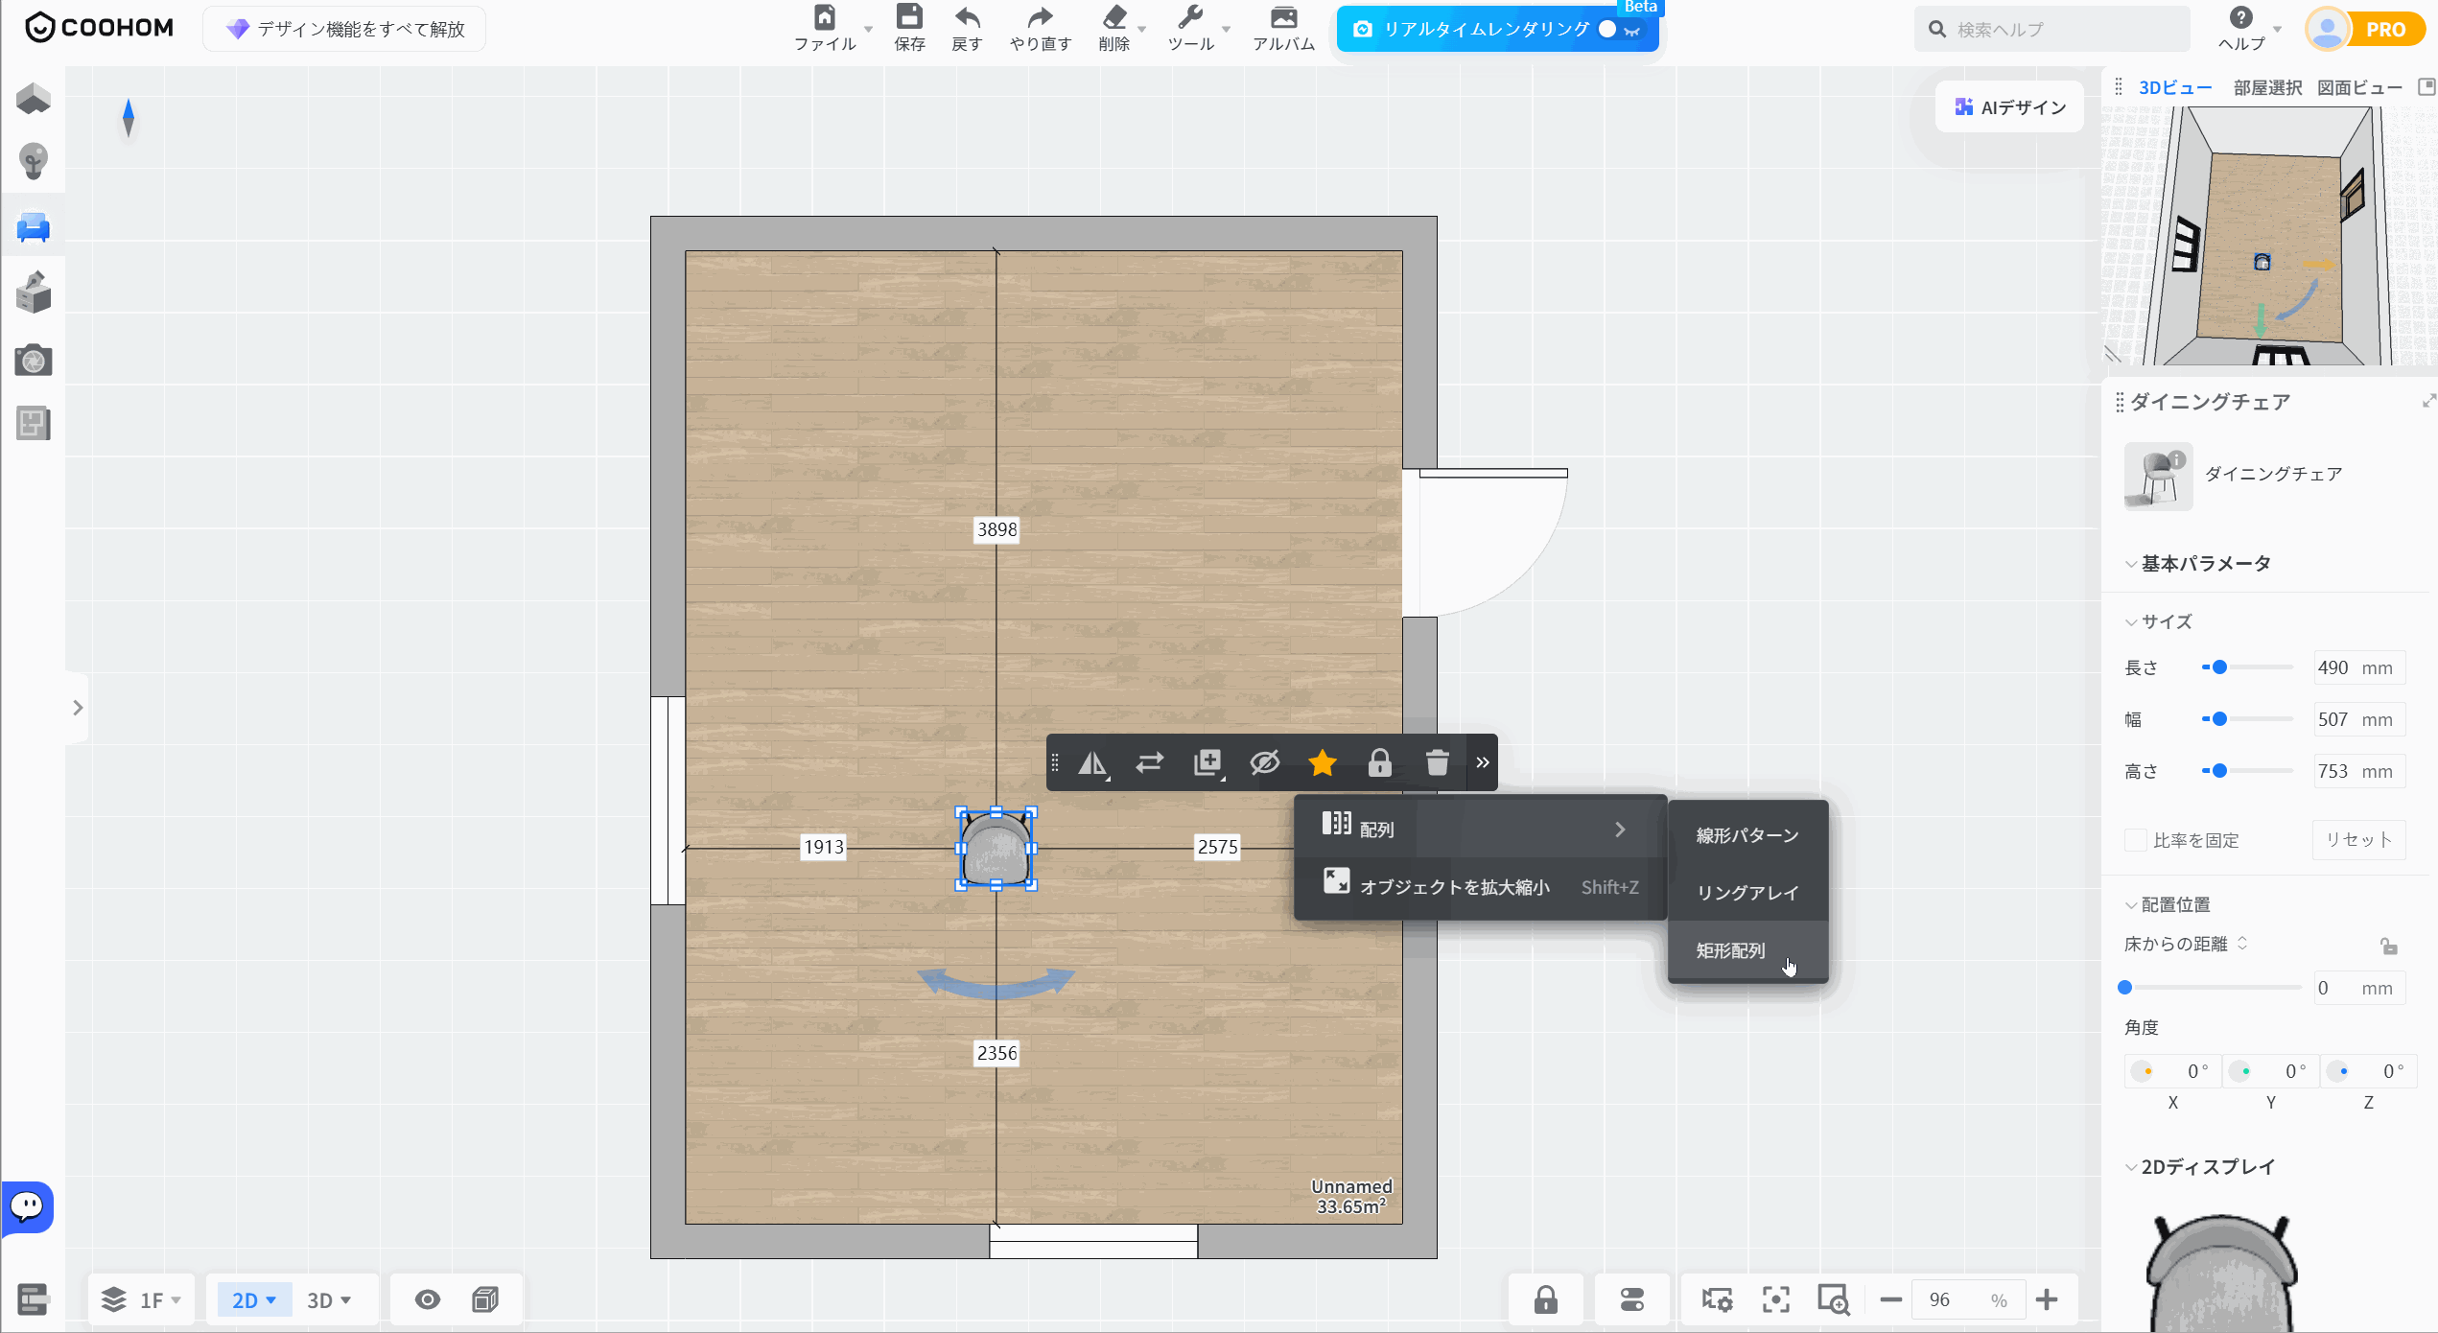Image resolution: width=2438 pixels, height=1333 pixels.
Task: Open the light bulb sidebar icon
Action: point(34,161)
